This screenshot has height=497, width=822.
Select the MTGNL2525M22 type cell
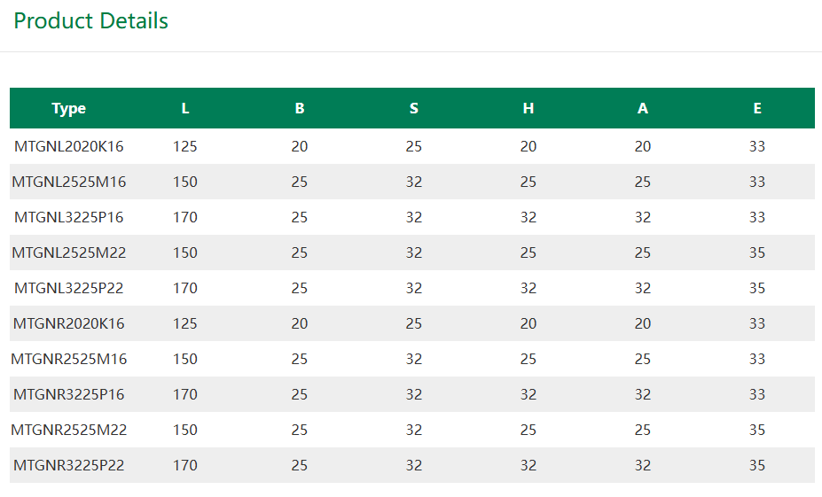[x=68, y=252]
